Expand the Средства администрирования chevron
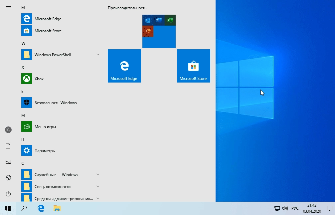335x215 pixels. click(x=97, y=198)
